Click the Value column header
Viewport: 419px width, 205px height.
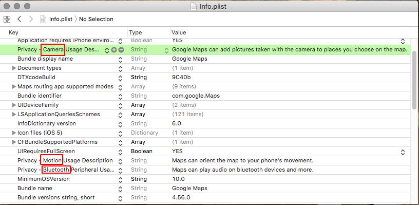179,32
